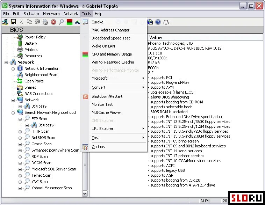Click the Network Information blue info icon
The height and width of the screenshot is (205, 265).
click(x=20, y=68)
